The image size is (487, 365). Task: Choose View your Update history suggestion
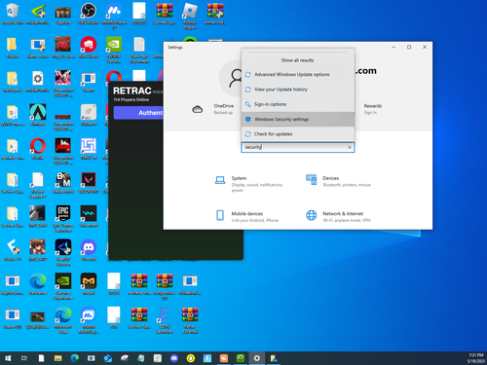click(298, 90)
